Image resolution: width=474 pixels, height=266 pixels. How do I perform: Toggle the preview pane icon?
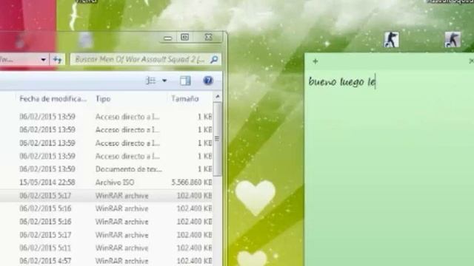tap(185, 81)
